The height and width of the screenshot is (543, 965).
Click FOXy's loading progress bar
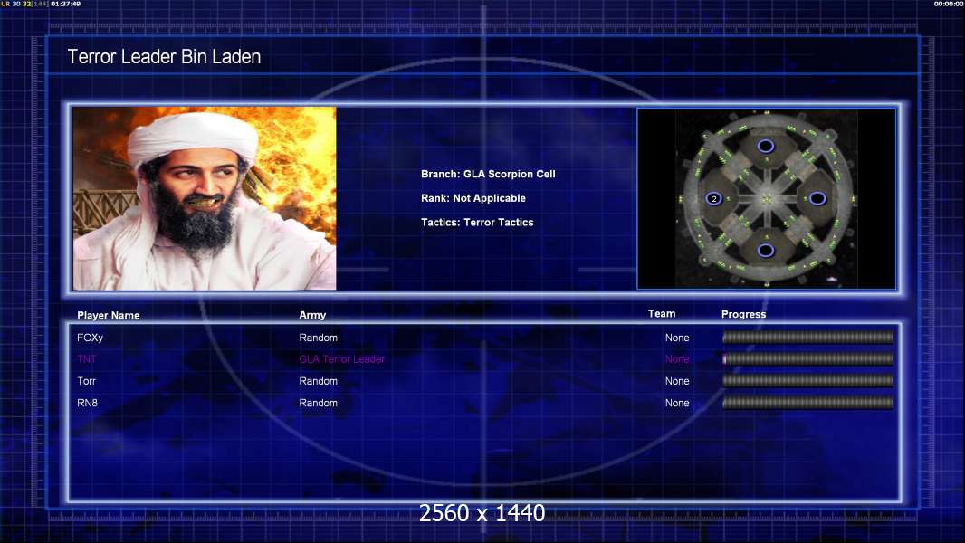(807, 338)
